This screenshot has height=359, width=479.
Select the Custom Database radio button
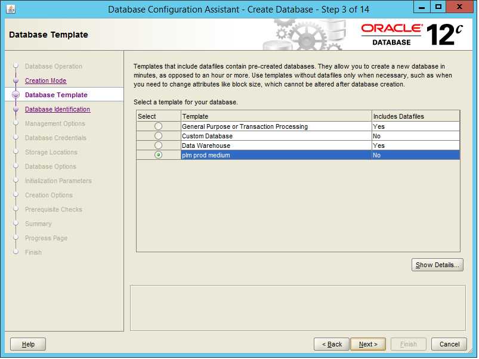pos(158,135)
